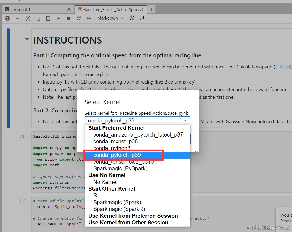Click the blue cell collapser bar
This screenshot has width=292, height=232.
tap(8, 78)
